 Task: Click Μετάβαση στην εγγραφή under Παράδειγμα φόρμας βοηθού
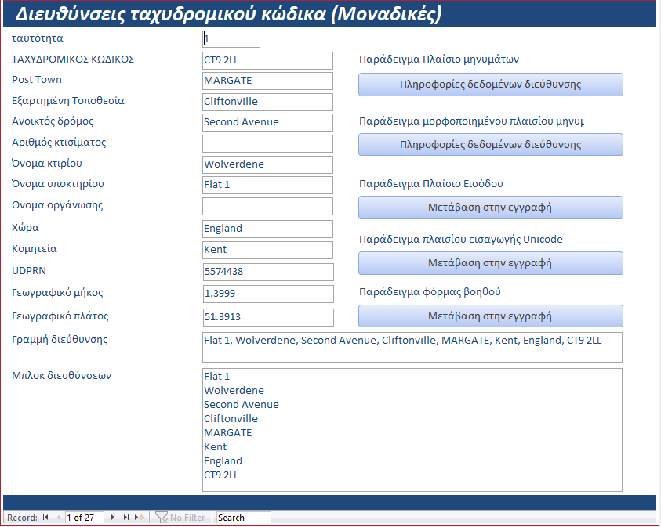pos(491,316)
